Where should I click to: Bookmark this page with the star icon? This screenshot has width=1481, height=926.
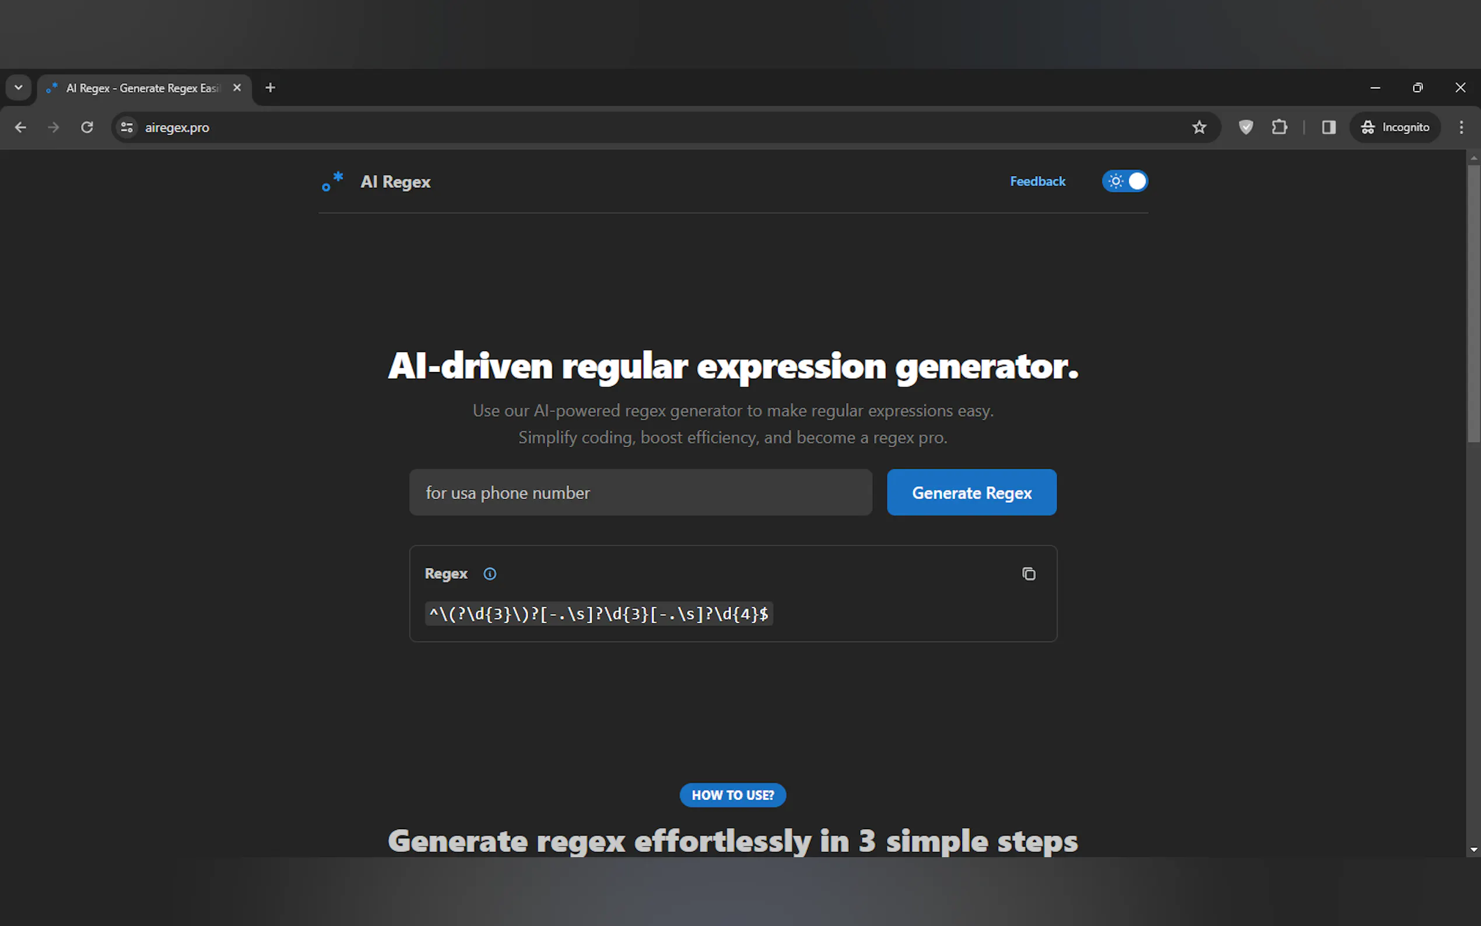click(x=1199, y=127)
